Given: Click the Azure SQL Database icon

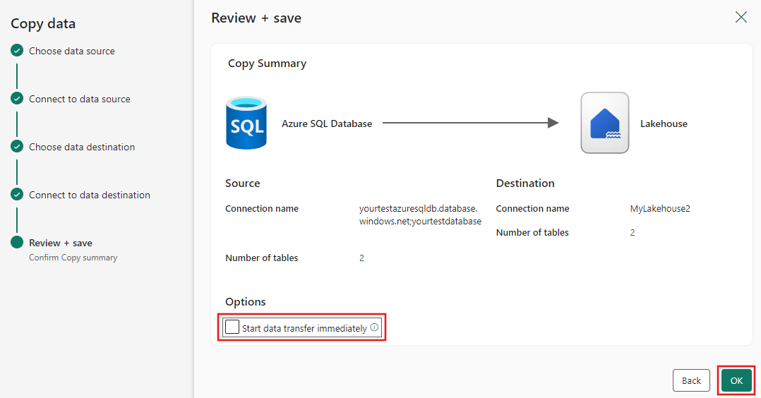Looking at the screenshot, I should [x=246, y=123].
